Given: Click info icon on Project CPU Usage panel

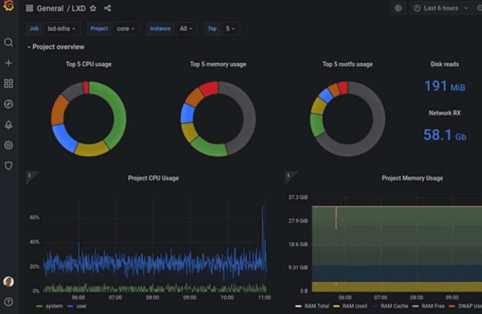Looking at the screenshot, I should 30,175.
